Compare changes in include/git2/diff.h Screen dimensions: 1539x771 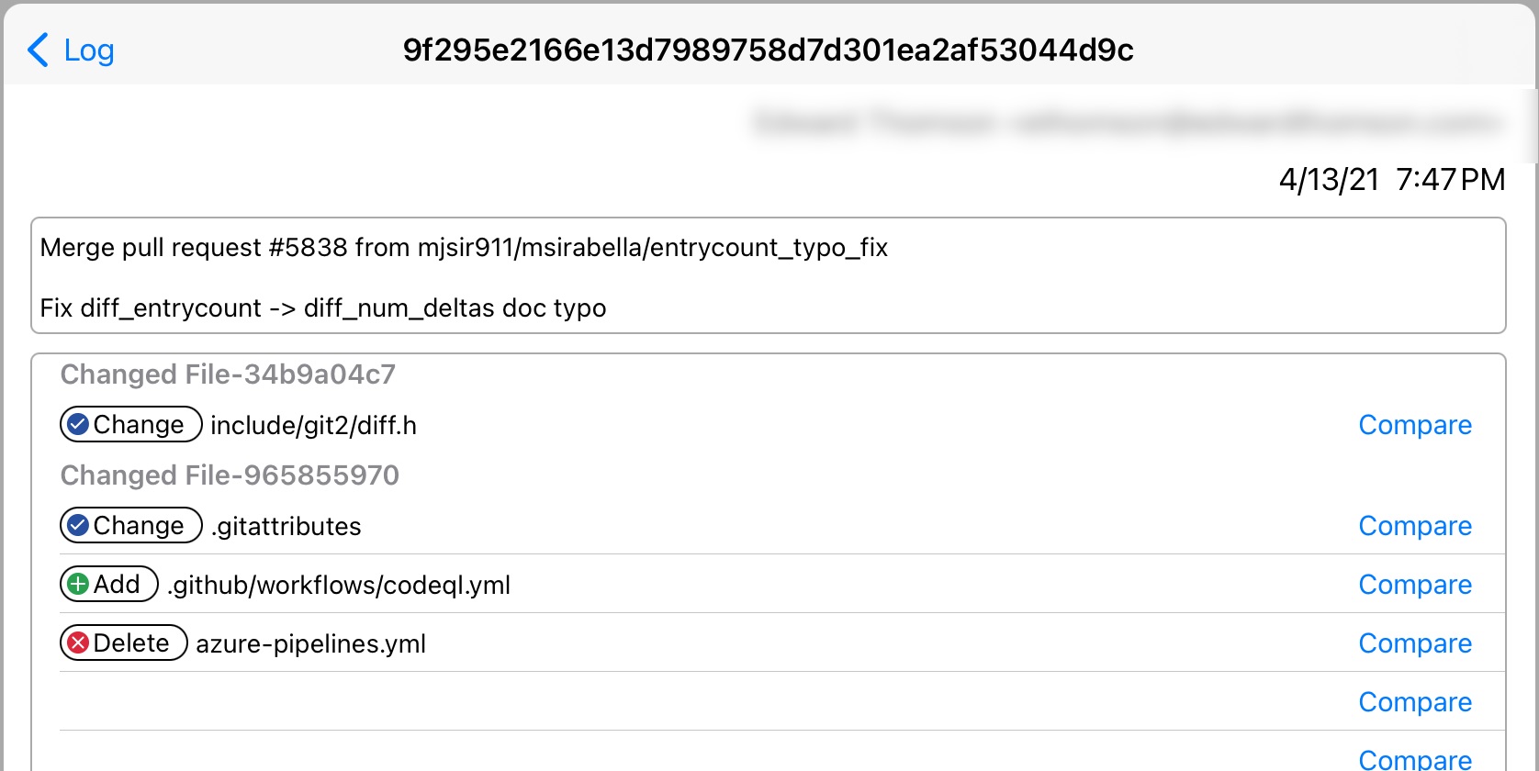1414,425
